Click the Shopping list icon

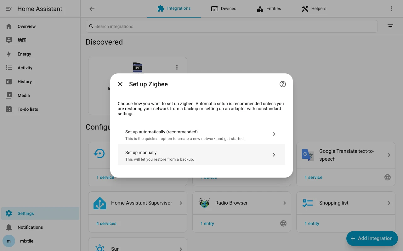coord(308,203)
